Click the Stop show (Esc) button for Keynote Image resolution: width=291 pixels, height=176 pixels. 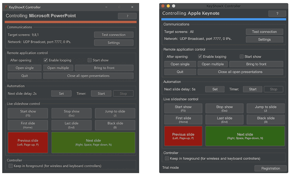(x=225, y=108)
